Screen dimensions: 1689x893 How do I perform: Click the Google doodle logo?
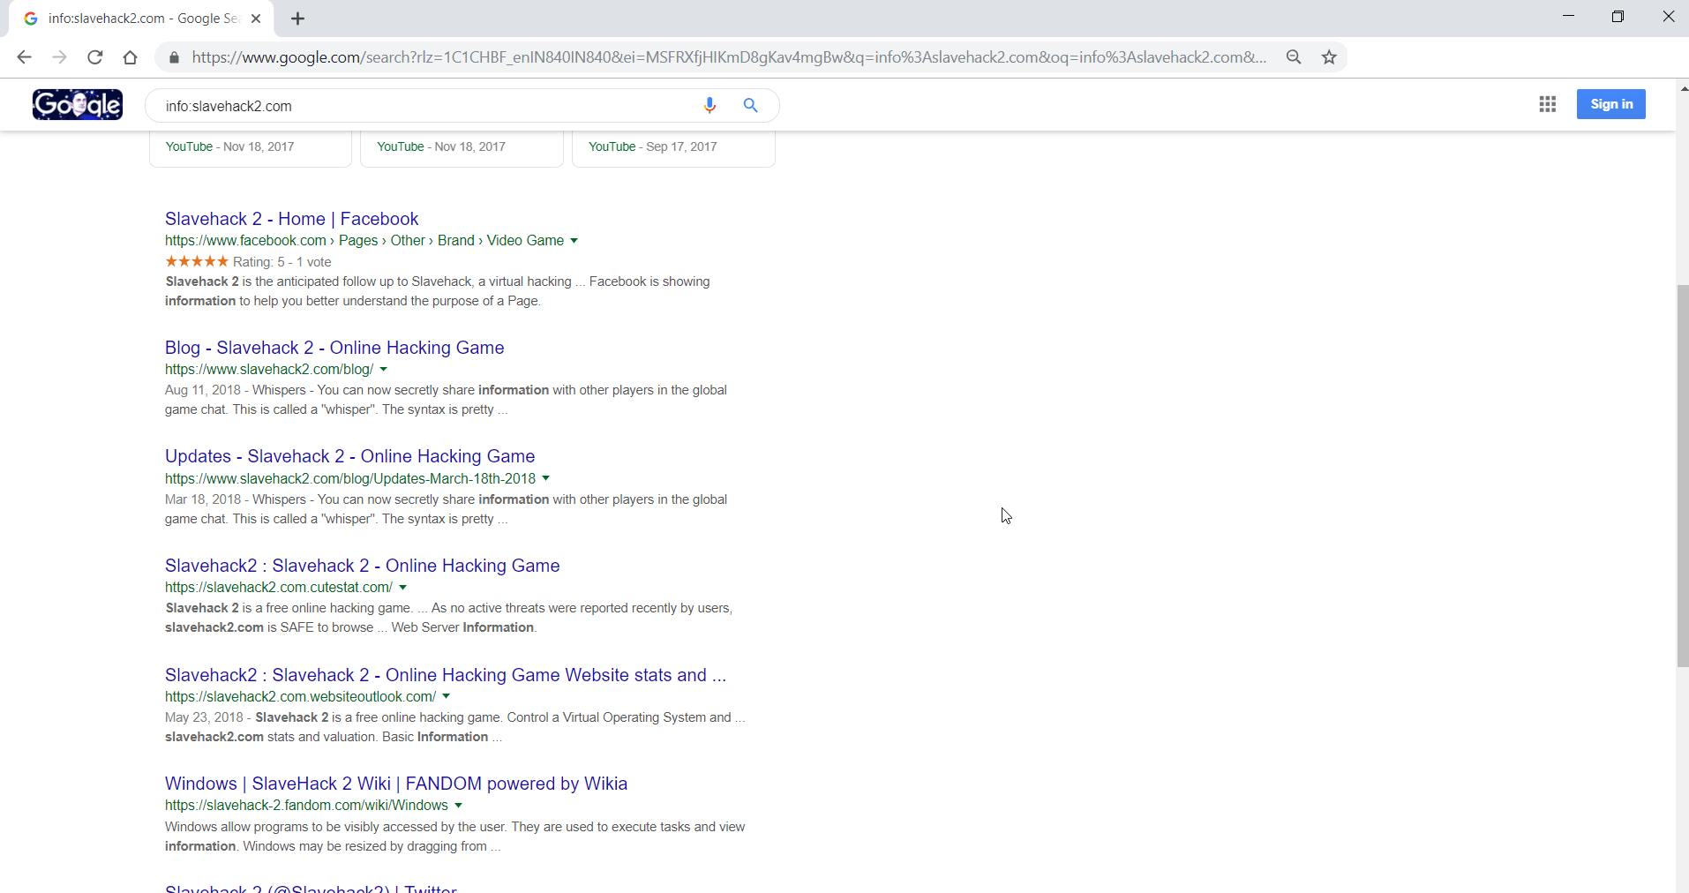point(78,104)
